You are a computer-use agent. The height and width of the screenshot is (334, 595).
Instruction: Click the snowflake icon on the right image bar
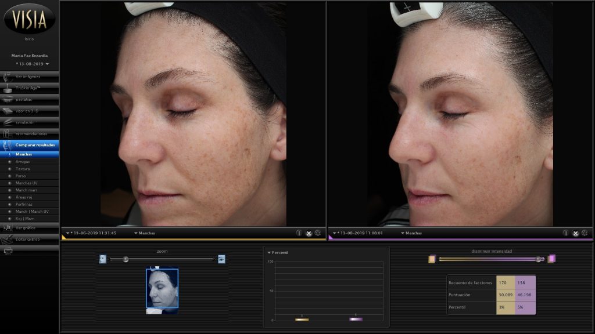(x=584, y=233)
